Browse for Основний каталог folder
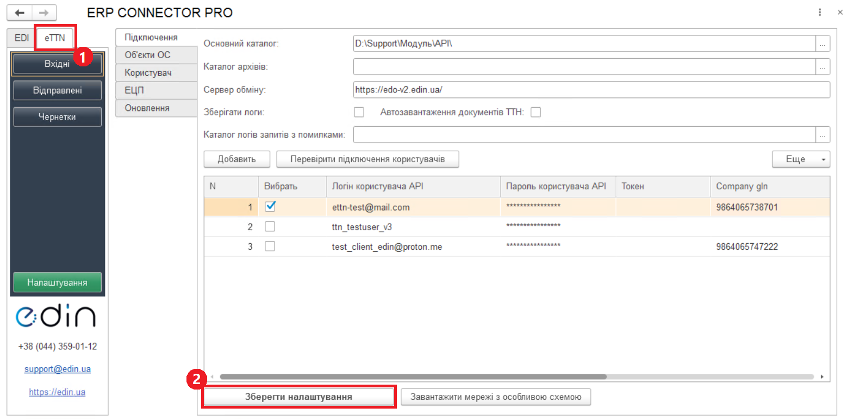Image resolution: width=847 pixels, height=420 pixels. click(x=823, y=43)
